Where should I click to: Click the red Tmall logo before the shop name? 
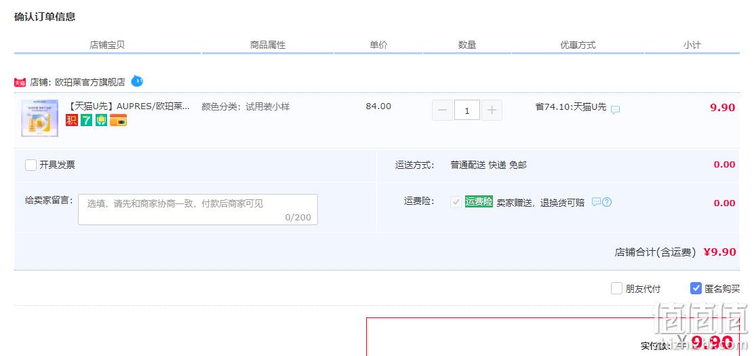coord(20,83)
